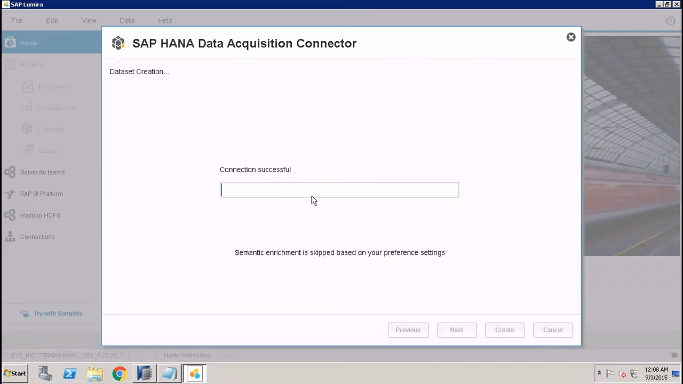This screenshot has width=683, height=384.
Task: Click the TRAINING/AV_CE1_ACTUAL status text
Action: click(x=63, y=355)
